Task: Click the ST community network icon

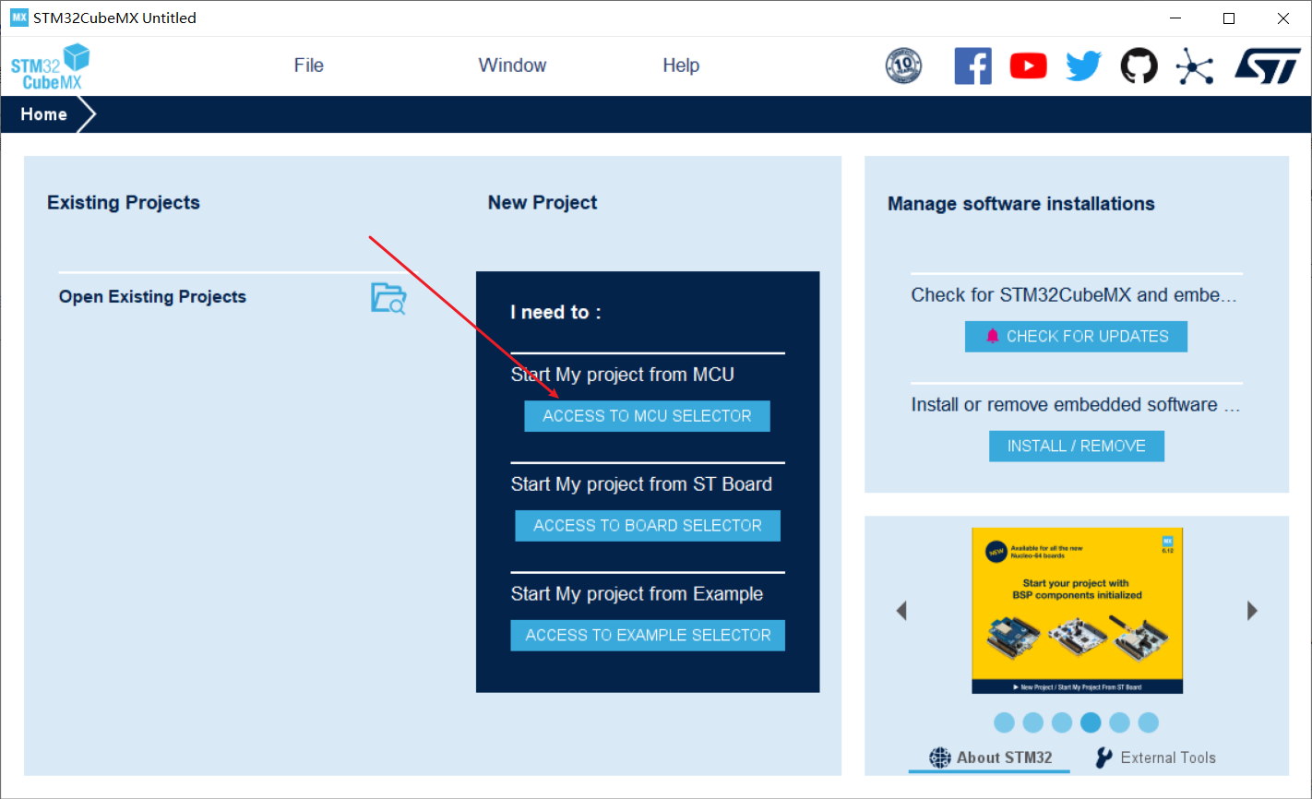Action: [1195, 66]
